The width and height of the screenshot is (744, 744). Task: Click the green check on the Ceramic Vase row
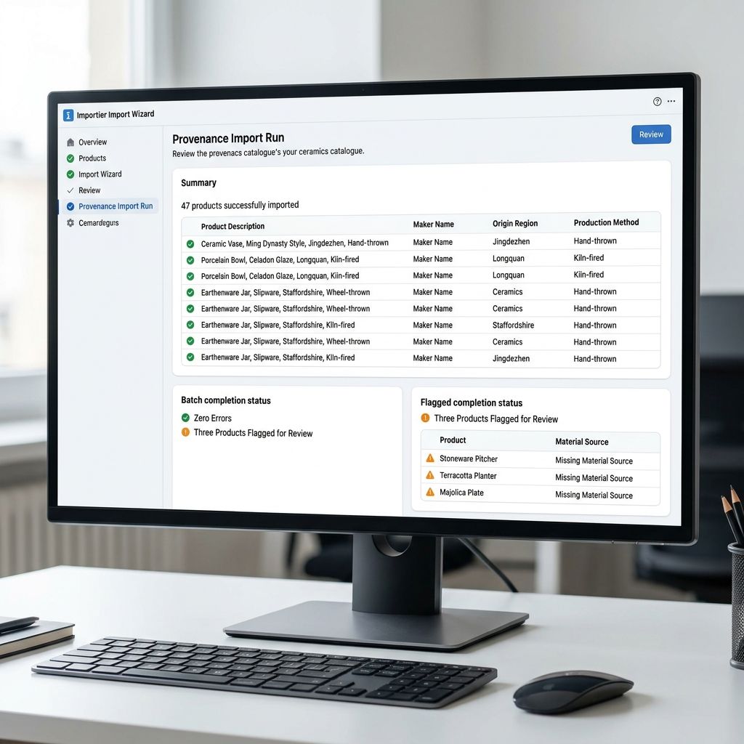[190, 244]
